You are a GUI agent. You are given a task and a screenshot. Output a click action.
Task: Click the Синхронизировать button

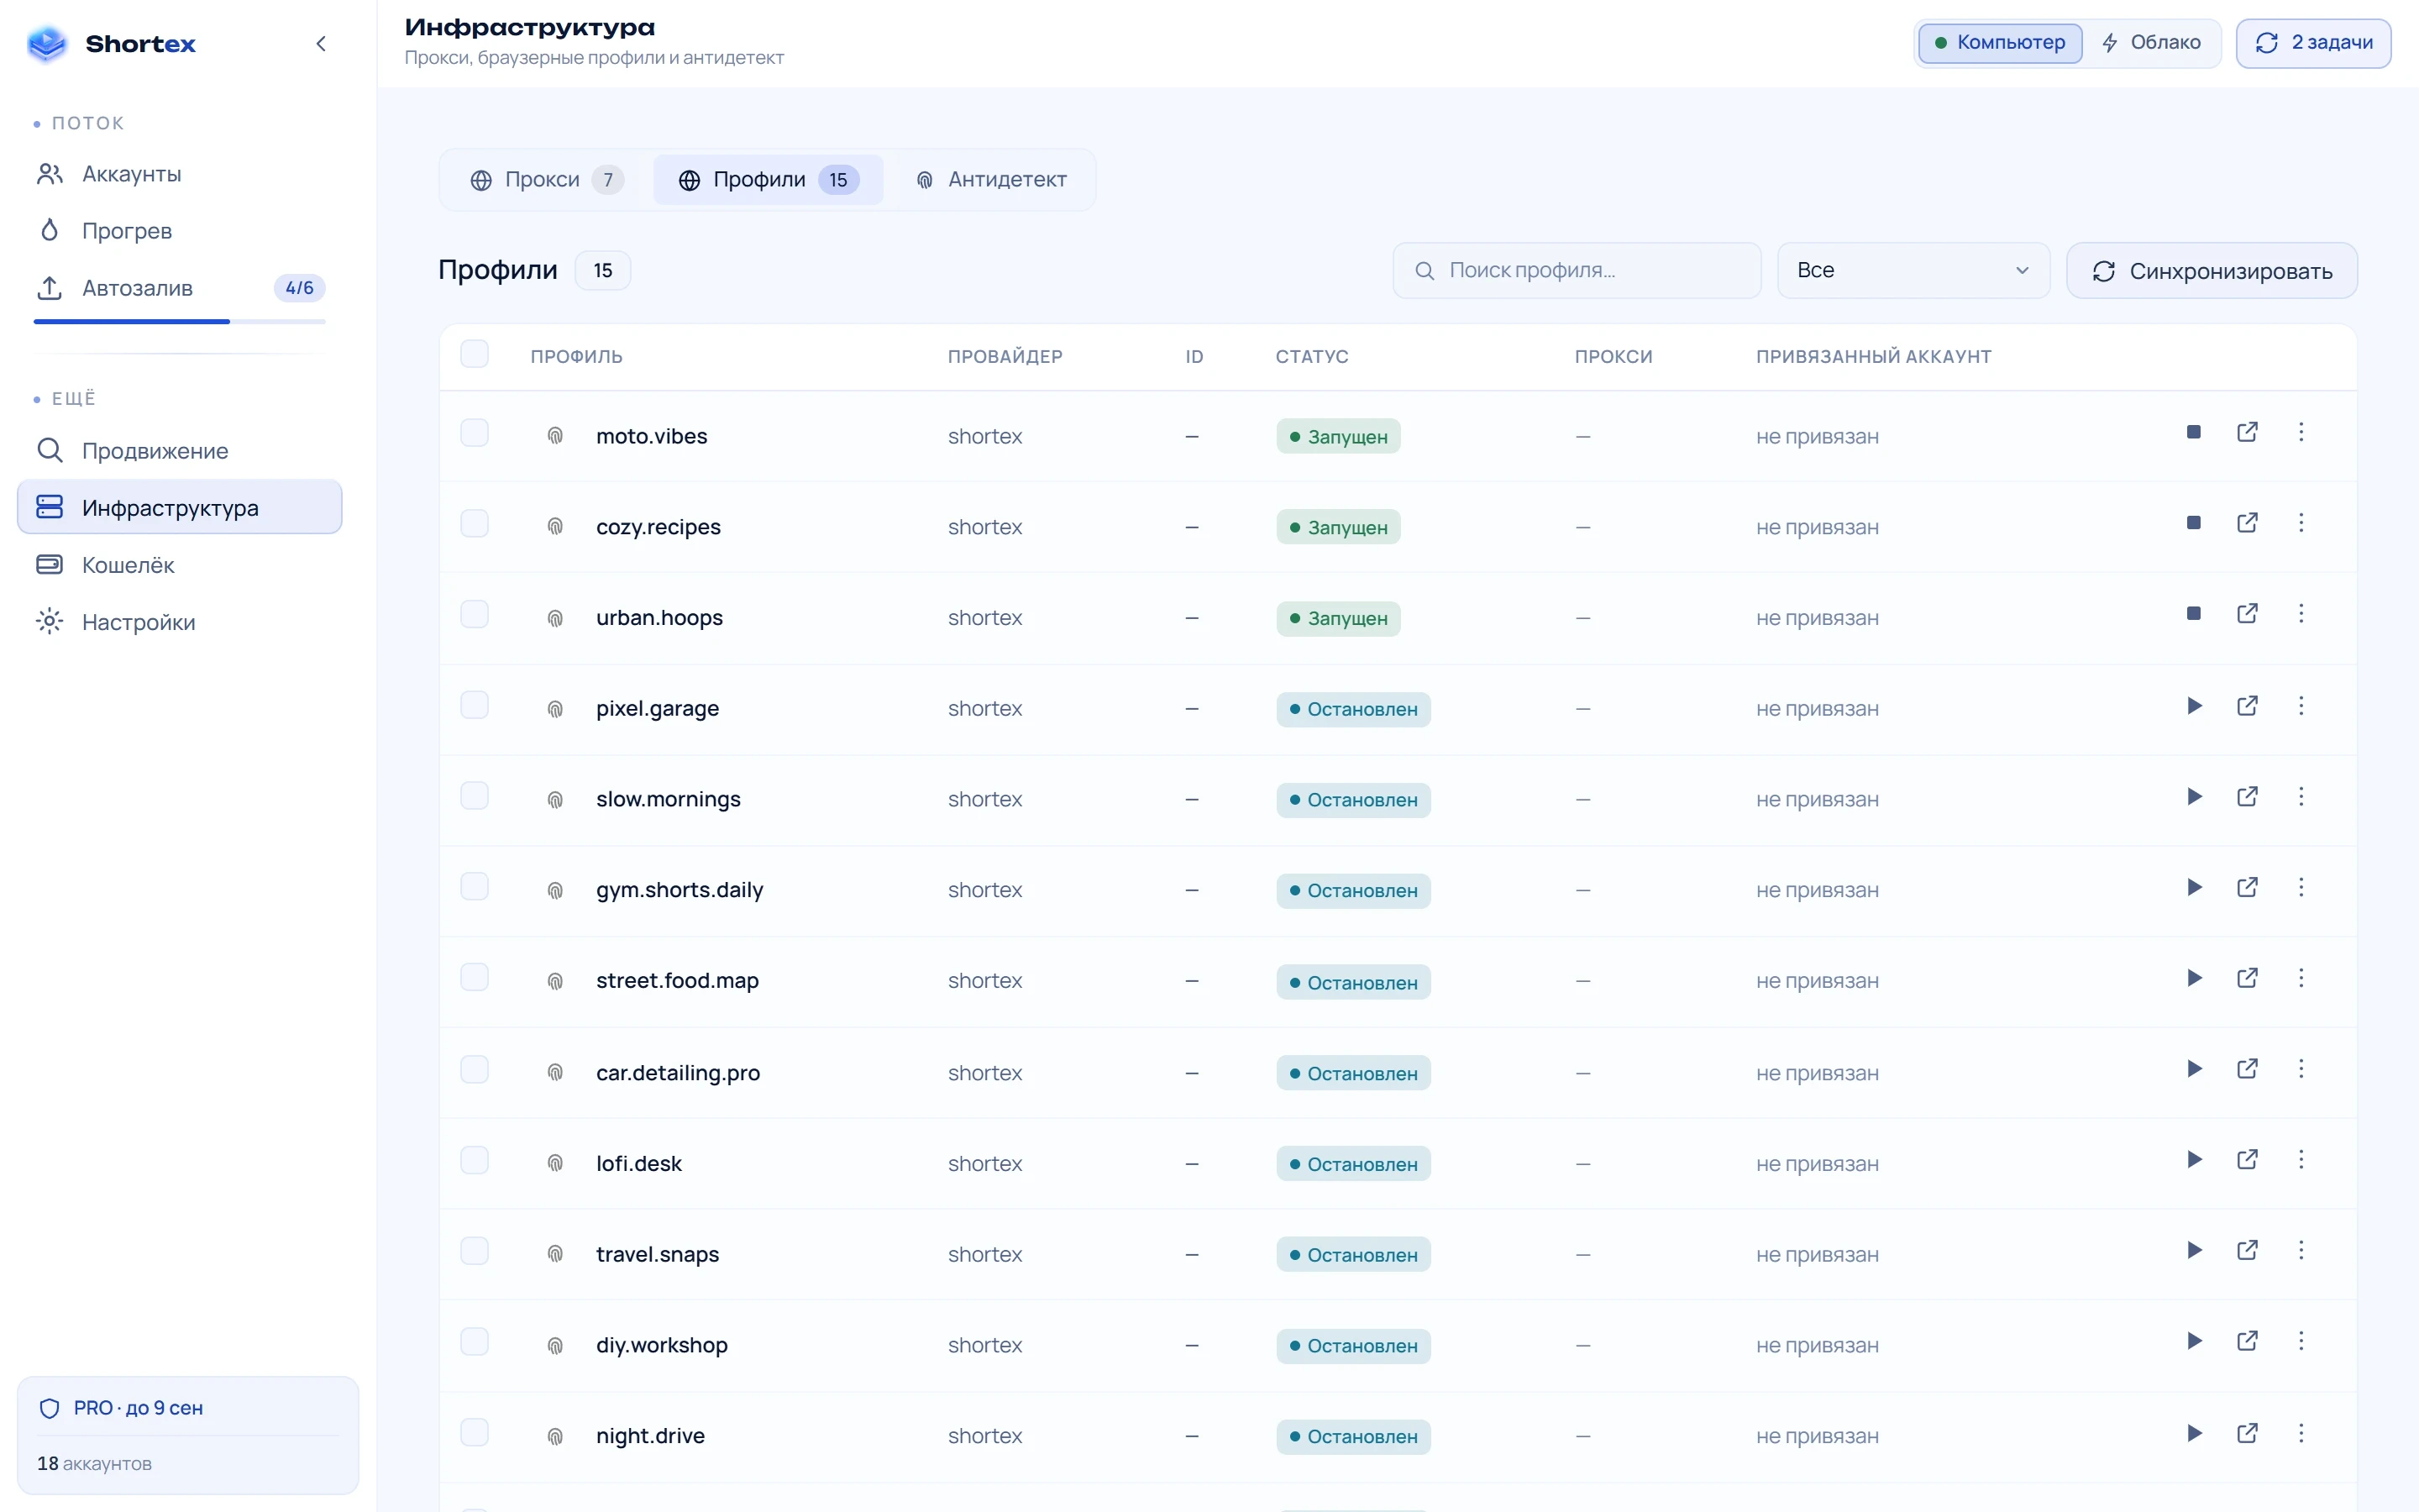2211,271
